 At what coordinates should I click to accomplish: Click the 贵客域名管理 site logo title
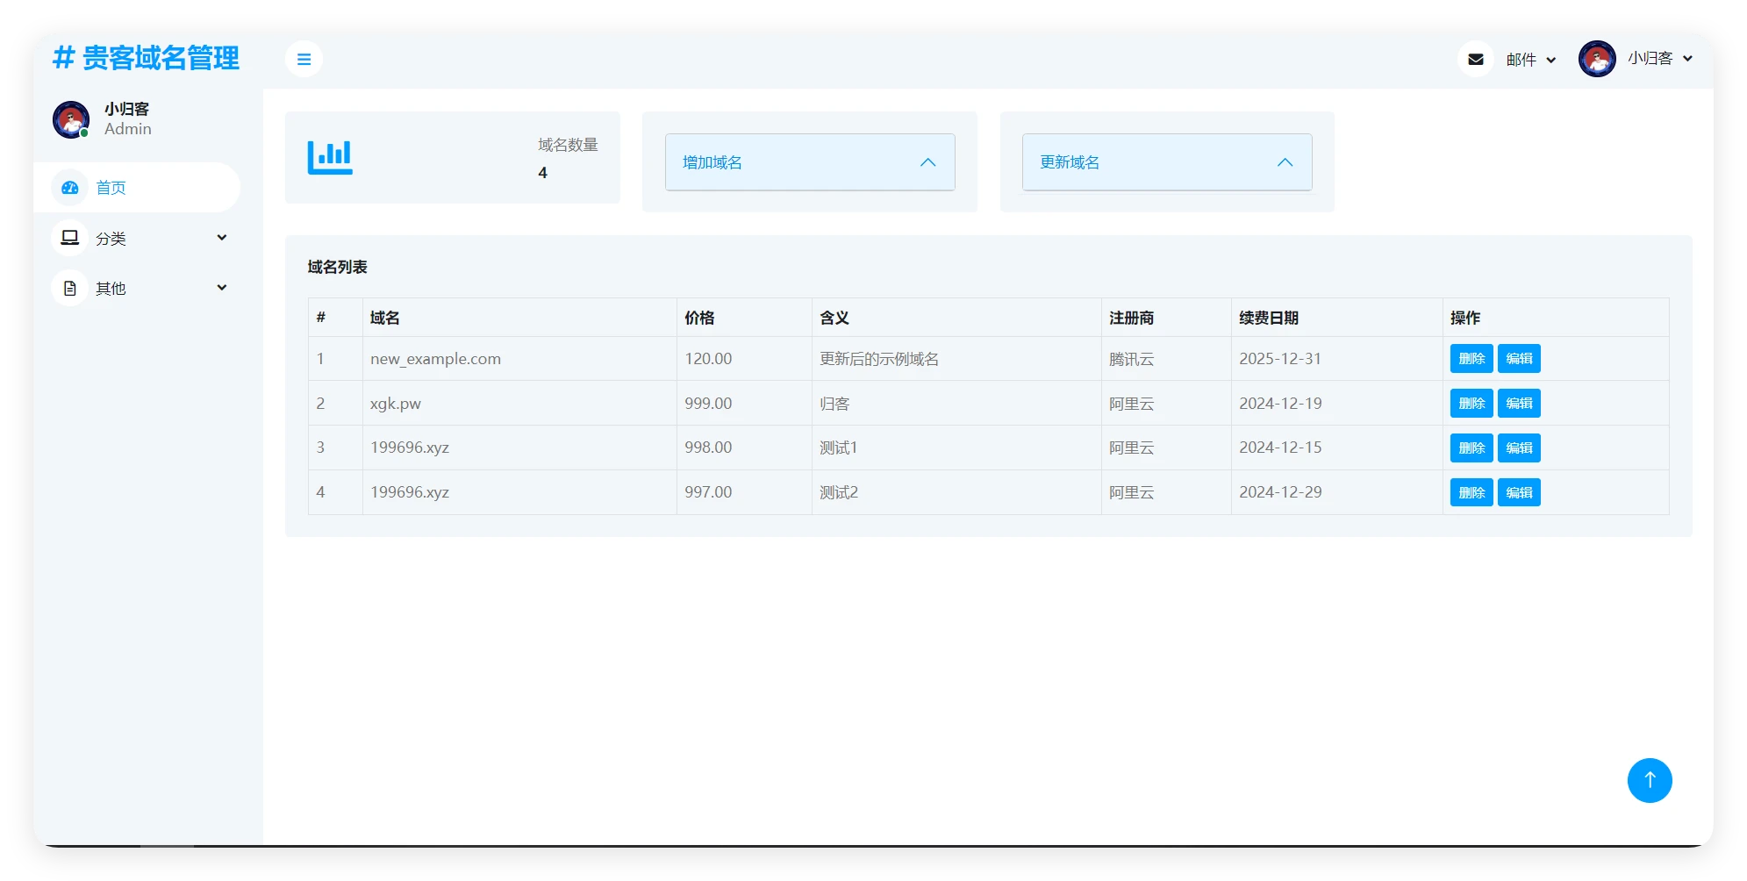click(x=147, y=58)
